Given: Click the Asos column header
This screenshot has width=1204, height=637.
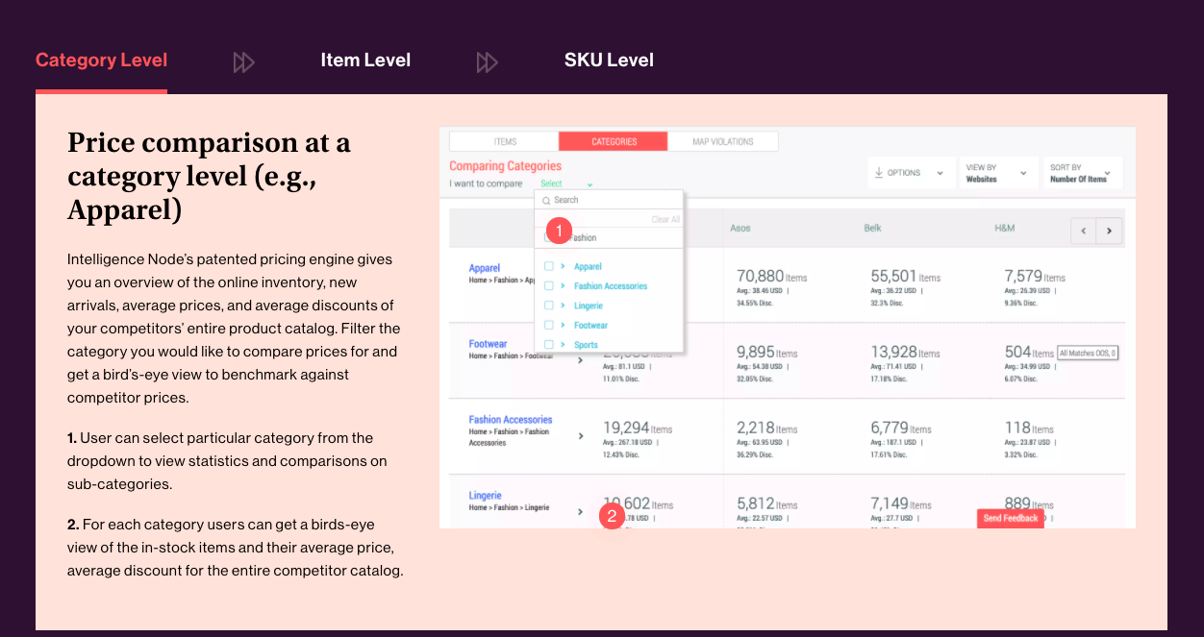Looking at the screenshot, I should coord(740,228).
